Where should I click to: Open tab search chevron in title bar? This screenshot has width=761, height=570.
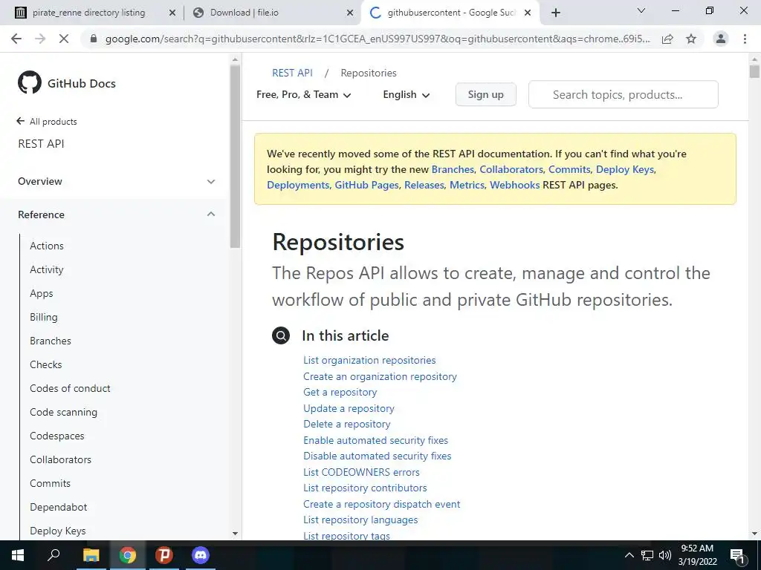click(641, 10)
